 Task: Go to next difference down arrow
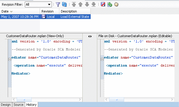87,4
